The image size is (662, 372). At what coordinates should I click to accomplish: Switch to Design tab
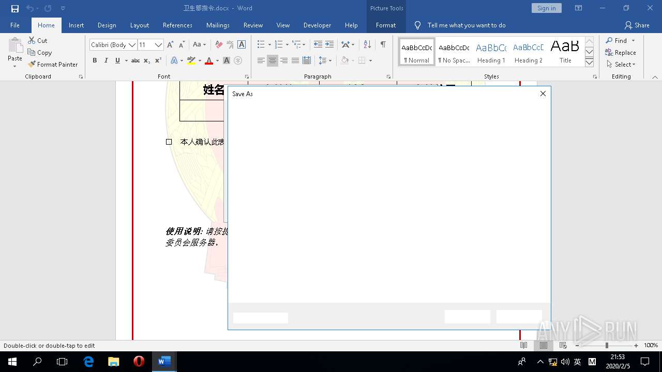coord(107,25)
